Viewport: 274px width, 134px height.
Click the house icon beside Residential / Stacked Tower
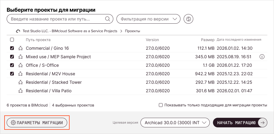(x=21, y=82)
